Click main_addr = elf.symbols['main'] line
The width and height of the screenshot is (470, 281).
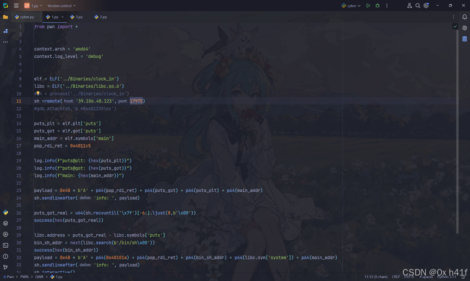tap(74, 138)
